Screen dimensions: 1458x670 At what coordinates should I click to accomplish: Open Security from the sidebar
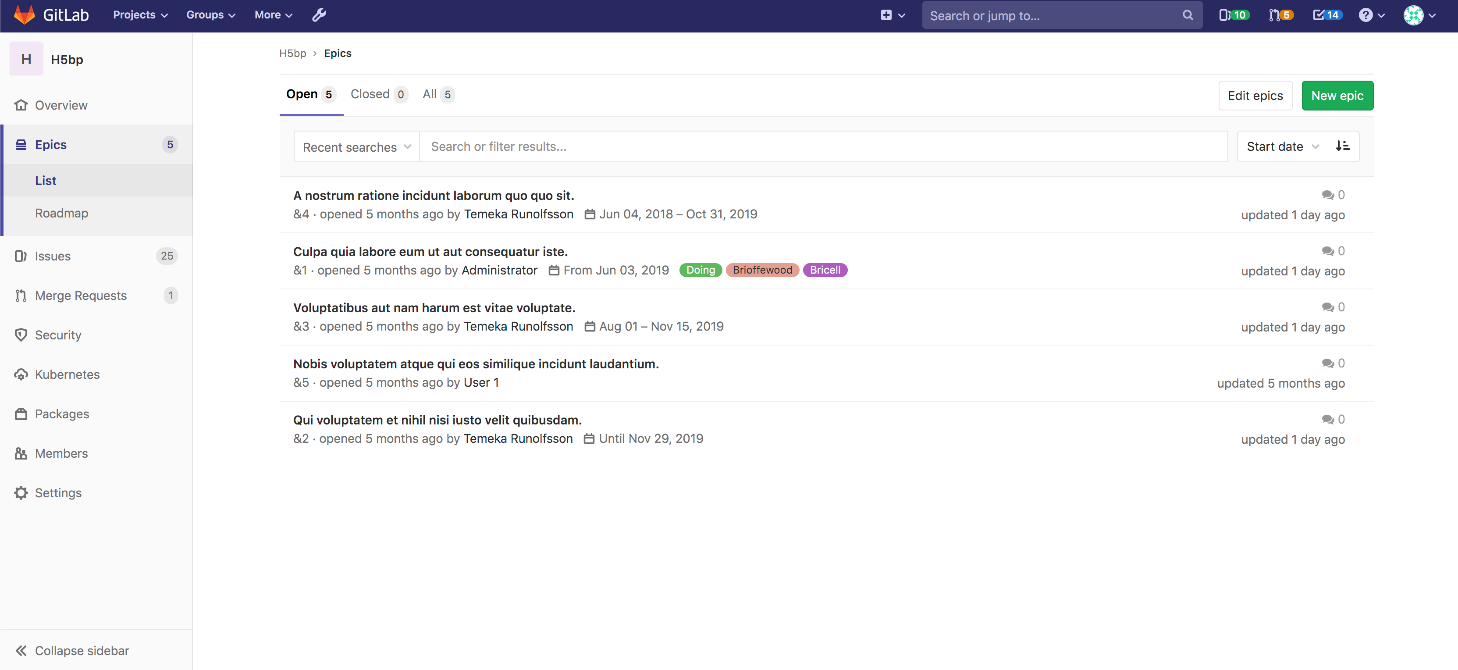[58, 335]
